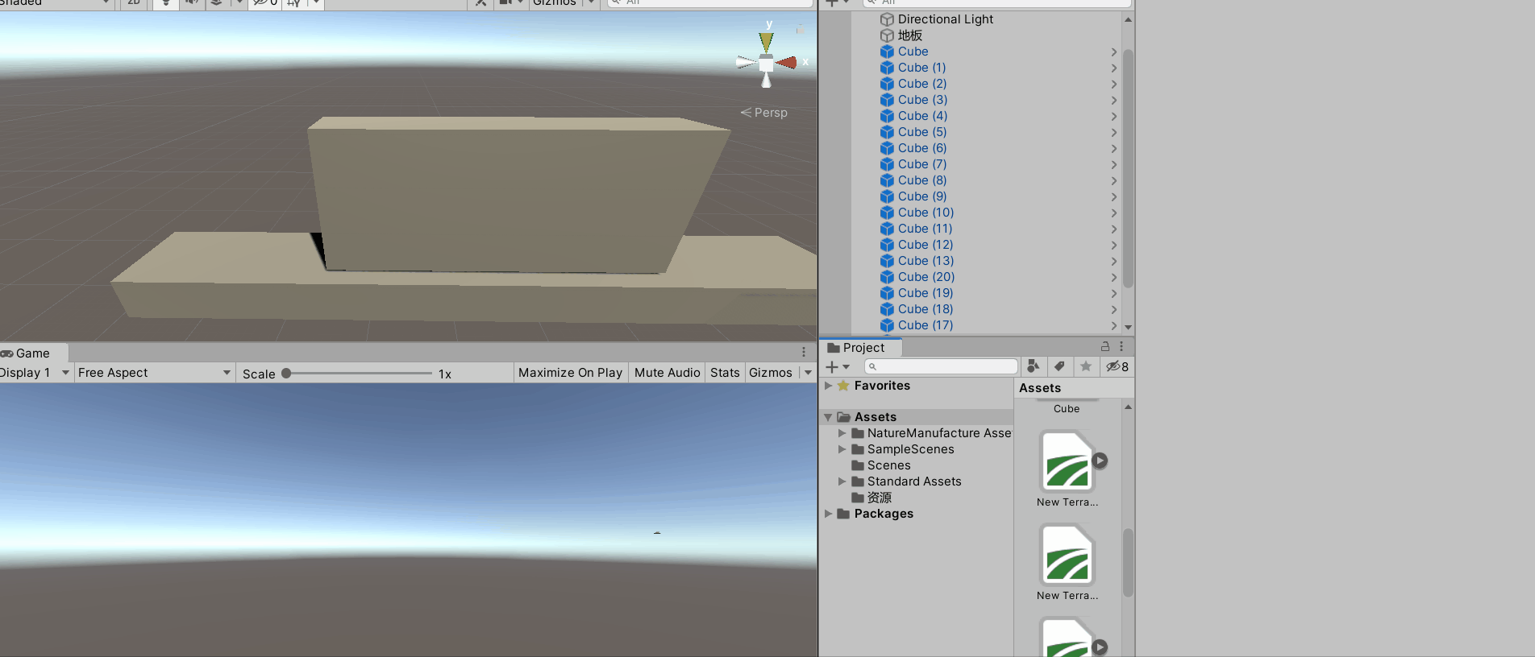Viewport: 1535px width, 657px height.
Task: Toggle hidden packages visibility eye showing 8
Action: tap(1117, 366)
